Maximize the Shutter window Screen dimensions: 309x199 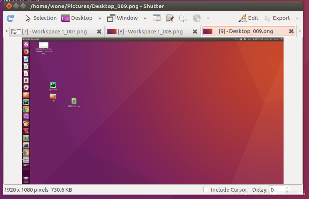(23, 6)
